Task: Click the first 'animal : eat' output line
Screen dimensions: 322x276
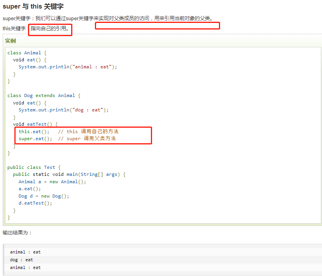Action: point(25,252)
